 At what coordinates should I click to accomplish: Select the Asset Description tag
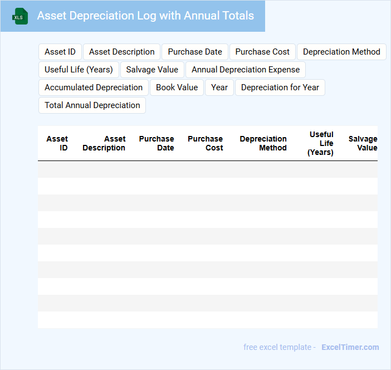pos(121,52)
